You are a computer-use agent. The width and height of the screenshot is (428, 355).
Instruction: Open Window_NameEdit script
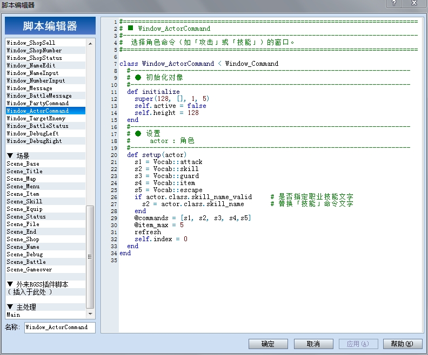45,65
